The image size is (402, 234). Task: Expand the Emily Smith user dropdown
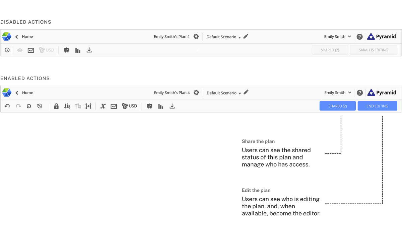pos(337,92)
